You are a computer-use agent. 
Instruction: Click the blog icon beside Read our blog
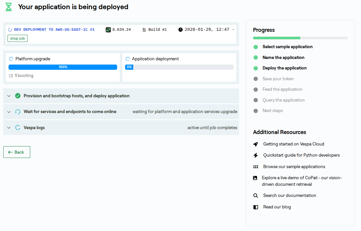[x=256, y=207]
